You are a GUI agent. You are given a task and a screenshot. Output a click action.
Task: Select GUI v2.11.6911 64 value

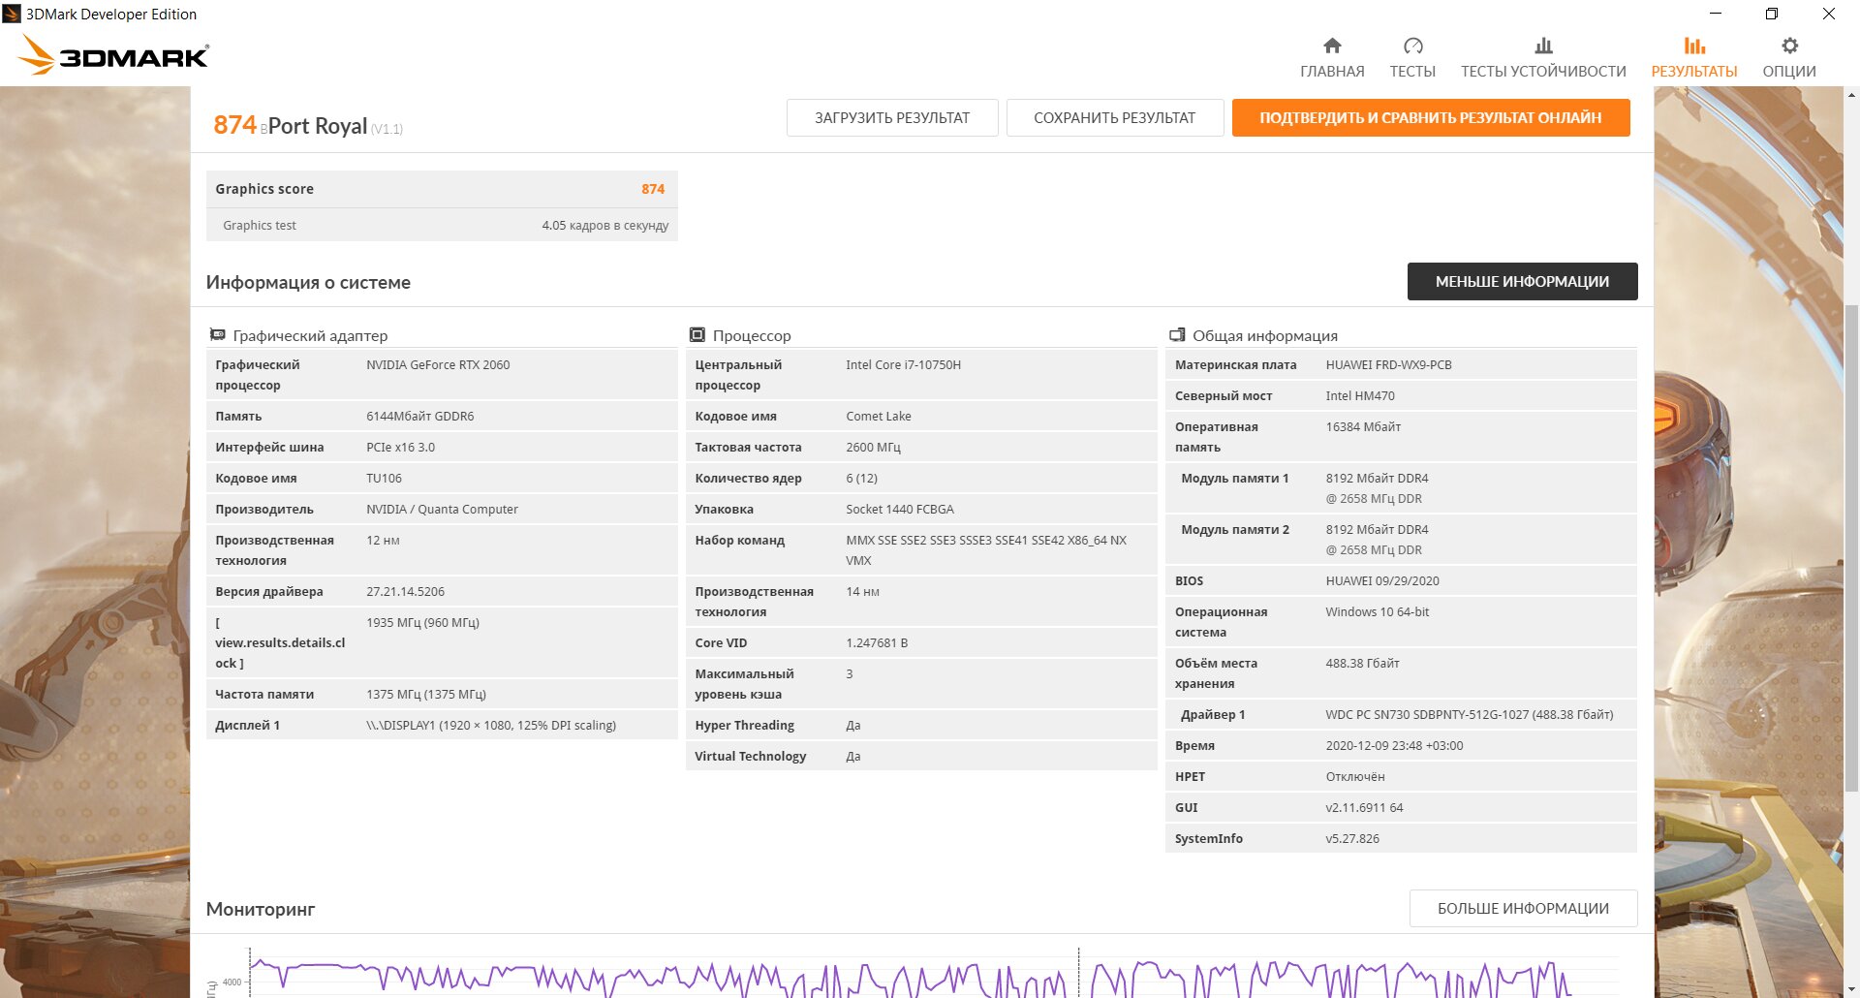point(1364,808)
